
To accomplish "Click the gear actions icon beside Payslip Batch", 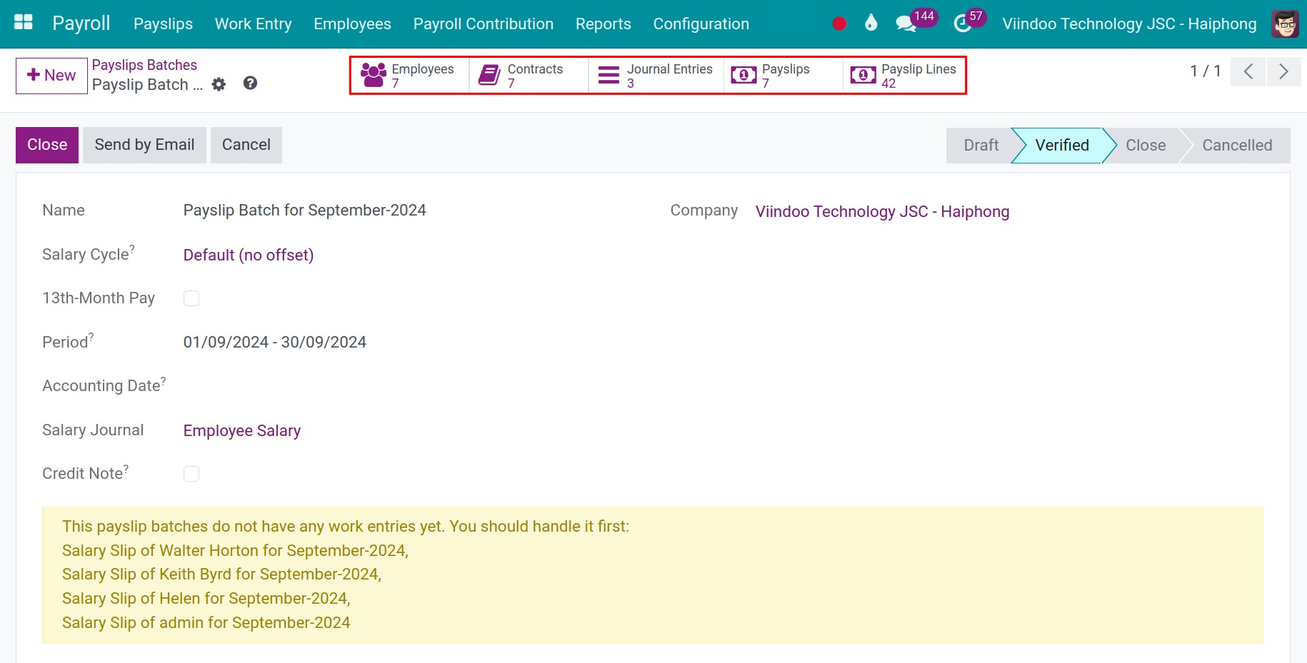I will [219, 84].
